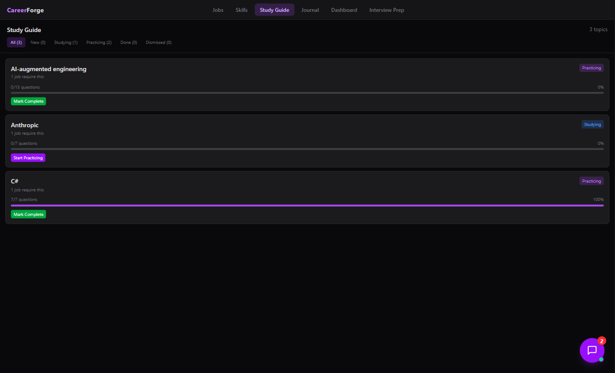Open the Jobs tab

tap(218, 10)
